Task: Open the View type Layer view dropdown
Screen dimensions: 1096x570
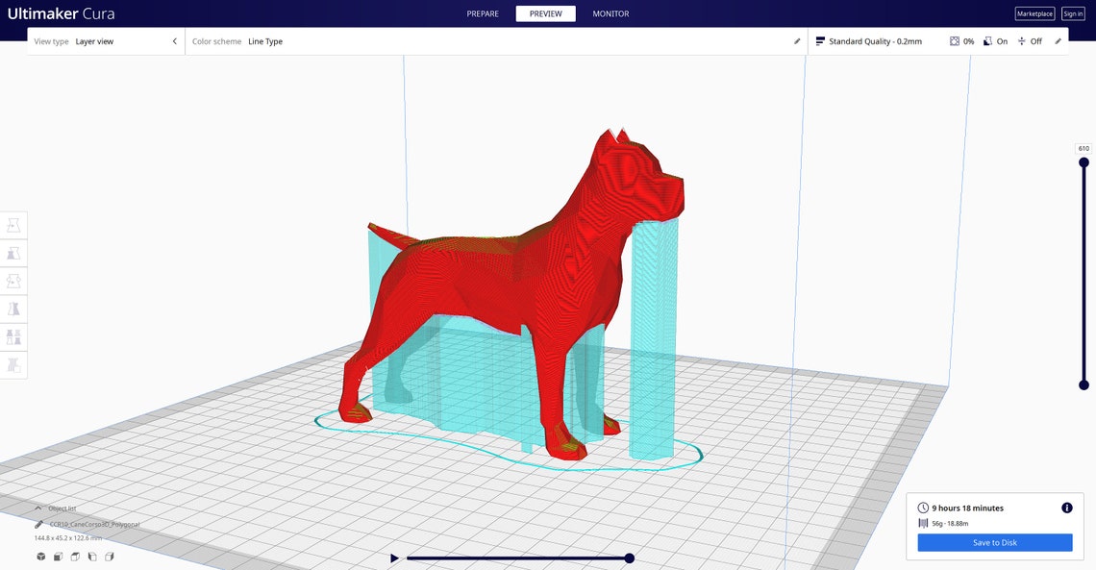Action: pyautogui.click(x=96, y=41)
